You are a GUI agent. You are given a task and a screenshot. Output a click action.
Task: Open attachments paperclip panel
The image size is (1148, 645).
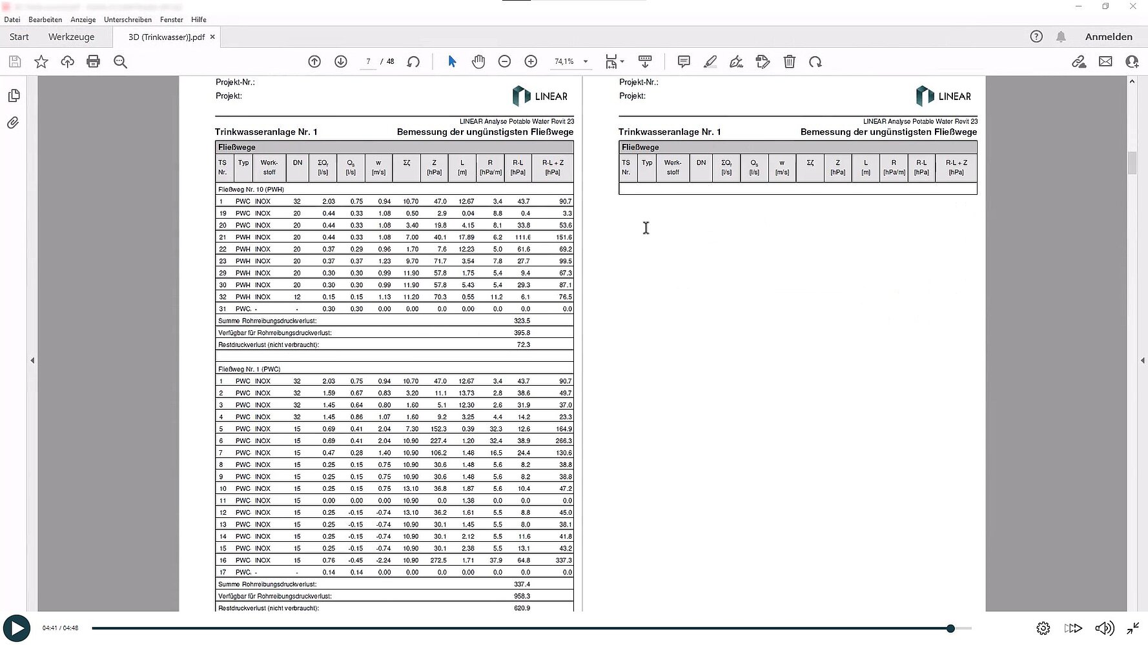[x=14, y=123]
